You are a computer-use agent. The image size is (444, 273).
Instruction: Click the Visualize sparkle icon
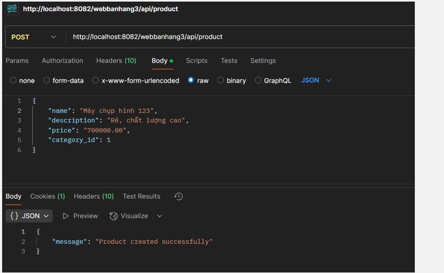point(113,216)
